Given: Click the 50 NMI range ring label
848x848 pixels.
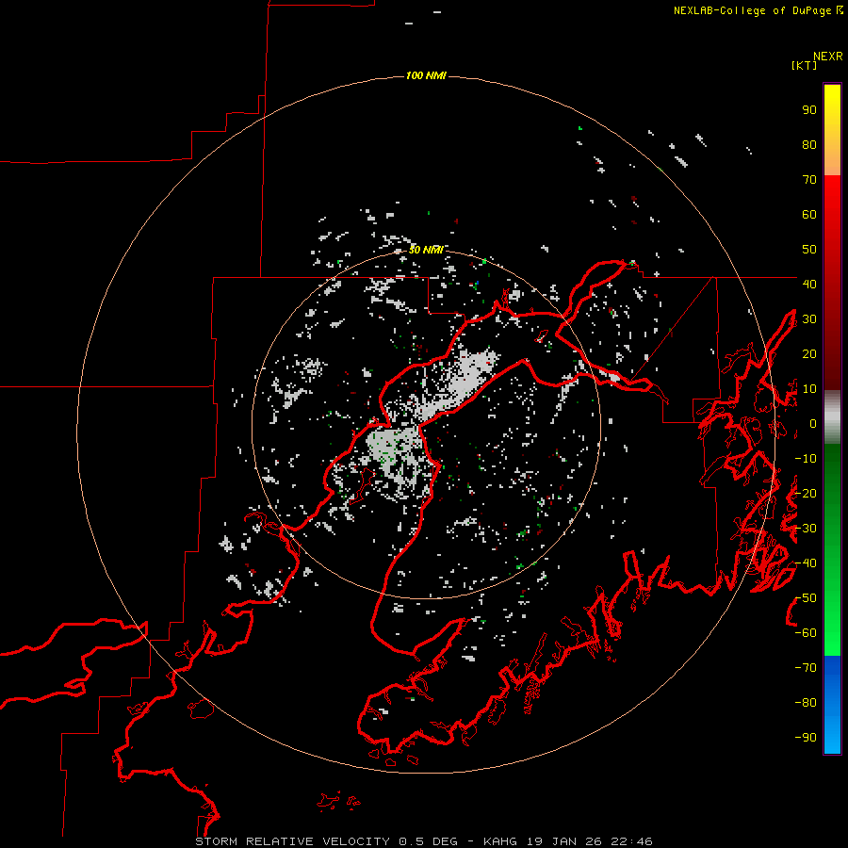Looking at the screenshot, I should [426, 250].
